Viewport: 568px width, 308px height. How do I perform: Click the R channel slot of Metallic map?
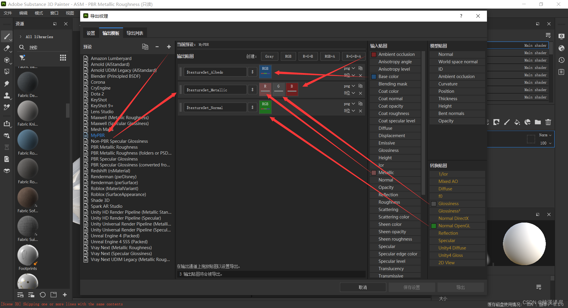point(265,89)
